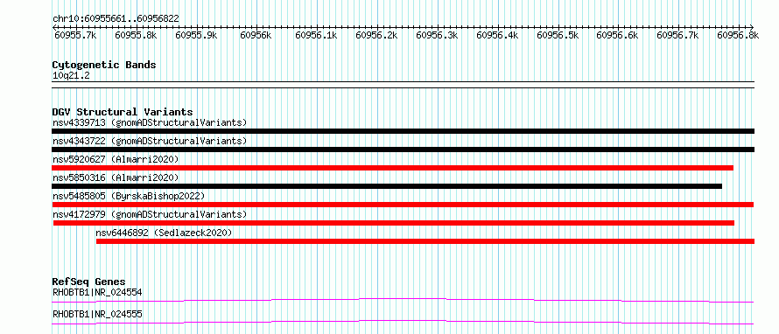
Task: Click the 60955.9k ruler tick label
Action: [196, 35]
